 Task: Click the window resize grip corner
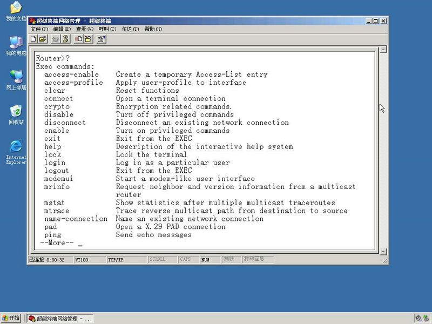pyautogui.click(x=385, y=261)
